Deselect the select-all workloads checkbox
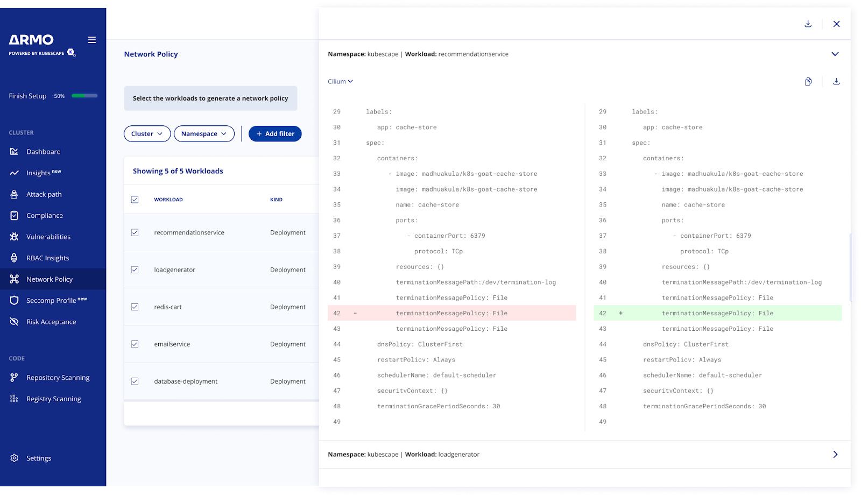 pos(135,199)
